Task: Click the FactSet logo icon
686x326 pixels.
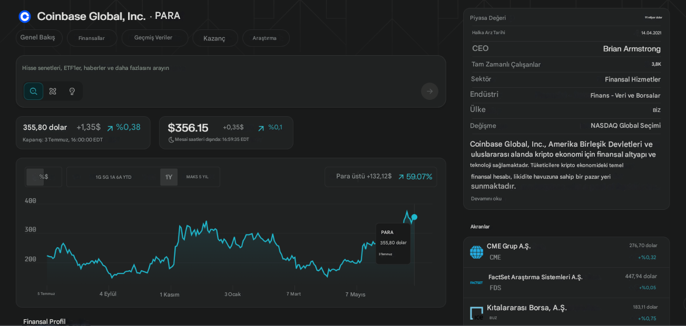Action: click(476, 282)
